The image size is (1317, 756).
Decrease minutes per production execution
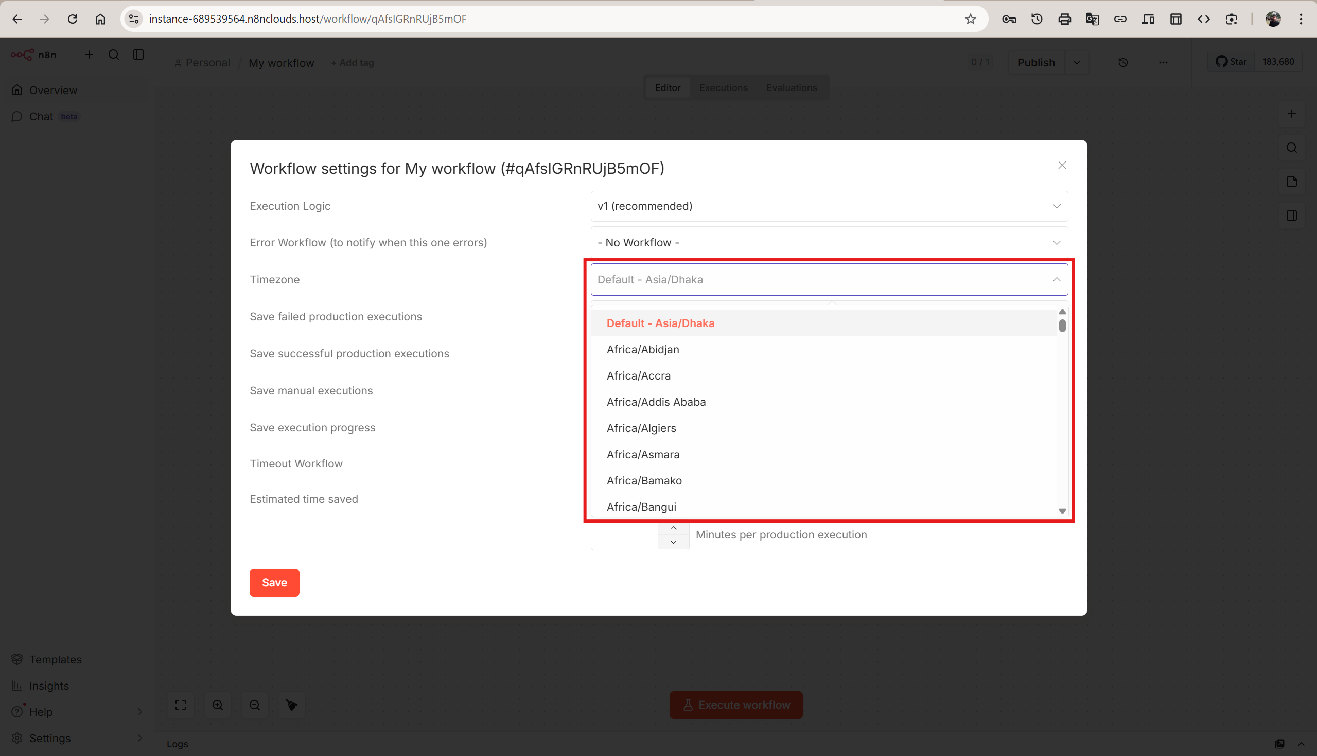coord(673,542)
